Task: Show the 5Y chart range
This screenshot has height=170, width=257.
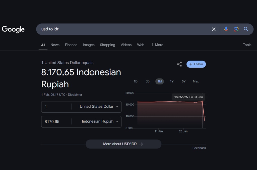Action: (184, 81)
